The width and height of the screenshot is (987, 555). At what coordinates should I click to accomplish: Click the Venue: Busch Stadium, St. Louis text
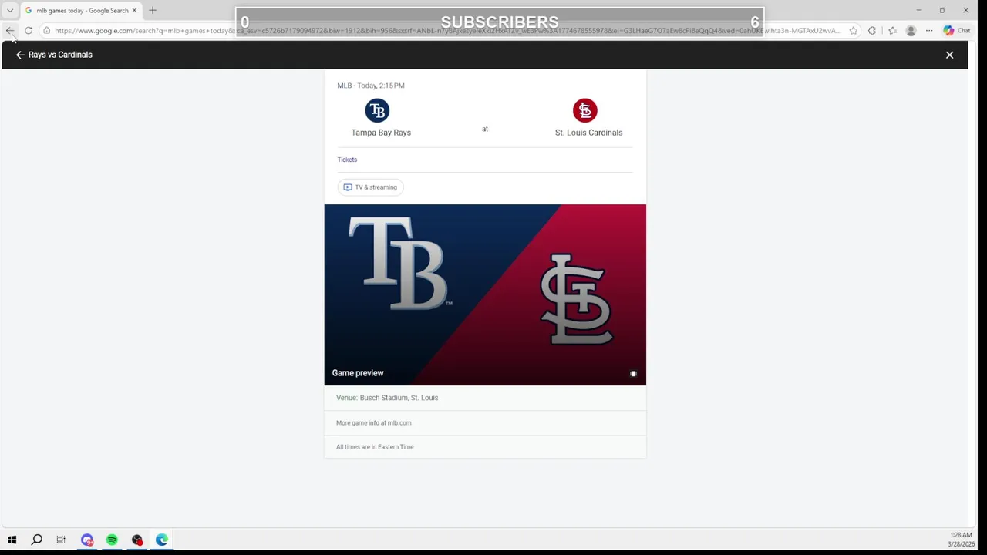[x=387, y=398]
